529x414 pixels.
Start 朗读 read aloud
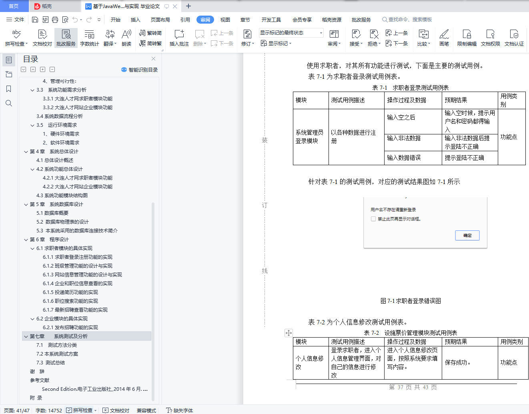pyautogui.click(x=126, y=38)
